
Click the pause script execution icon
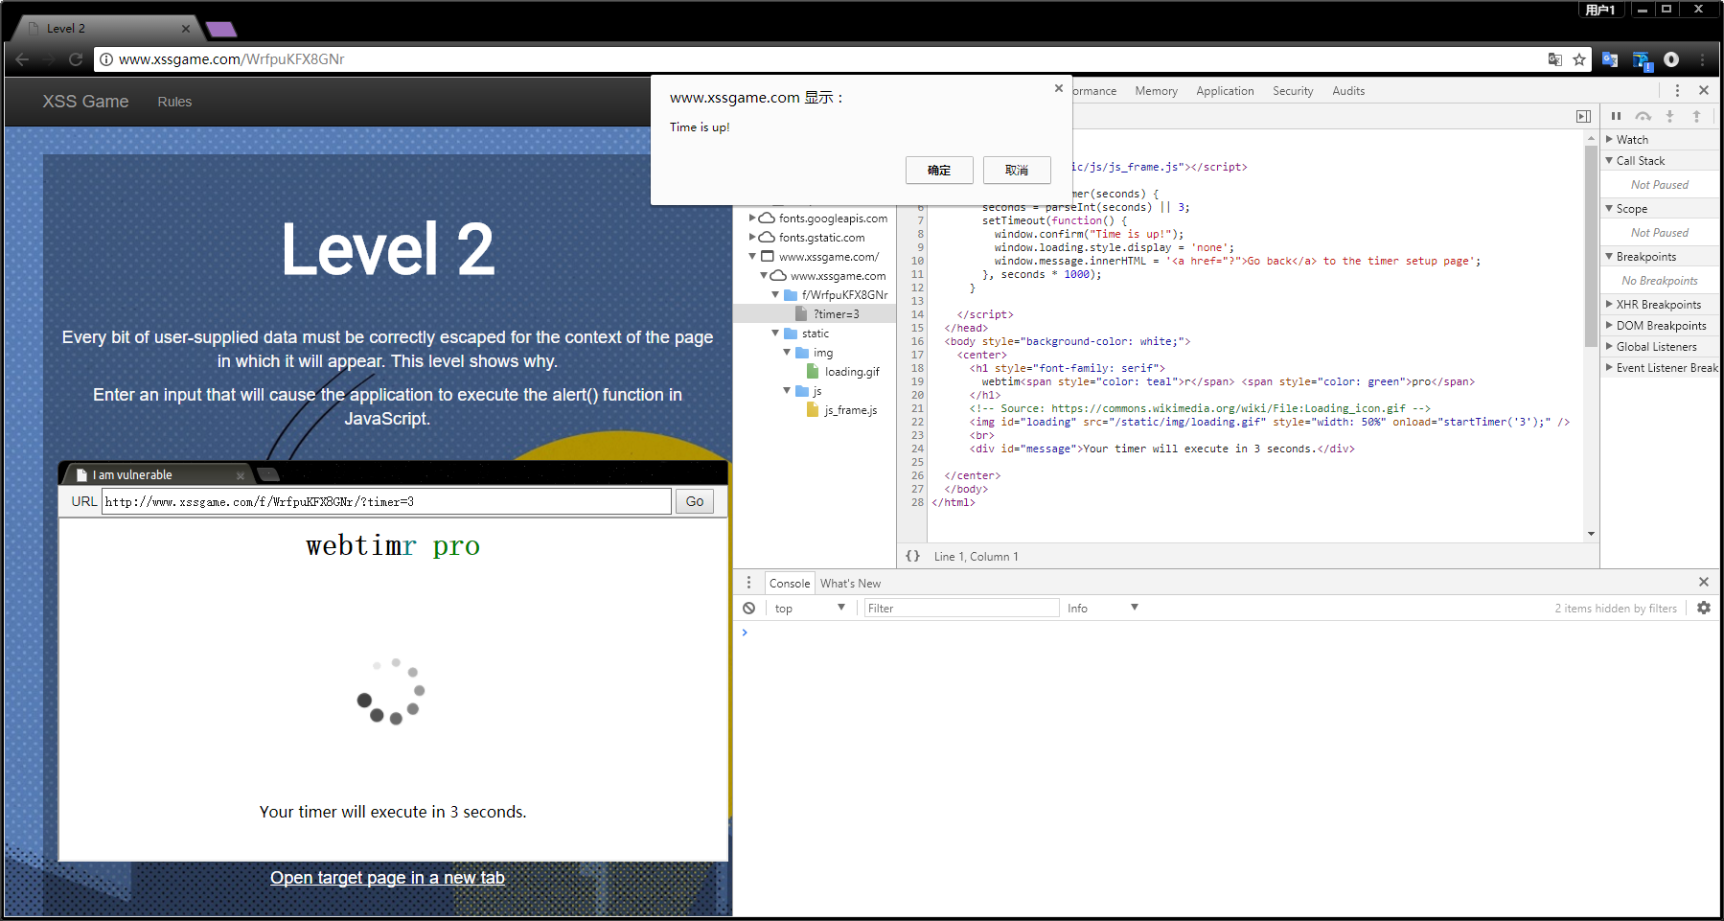[1617, 116]
